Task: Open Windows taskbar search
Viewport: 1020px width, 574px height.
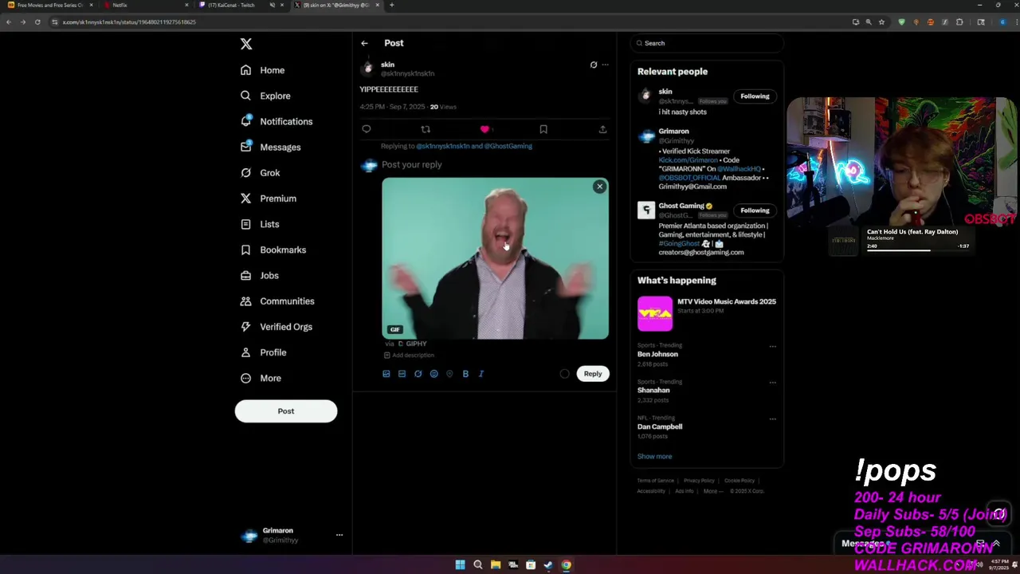Action: (478, 565)
